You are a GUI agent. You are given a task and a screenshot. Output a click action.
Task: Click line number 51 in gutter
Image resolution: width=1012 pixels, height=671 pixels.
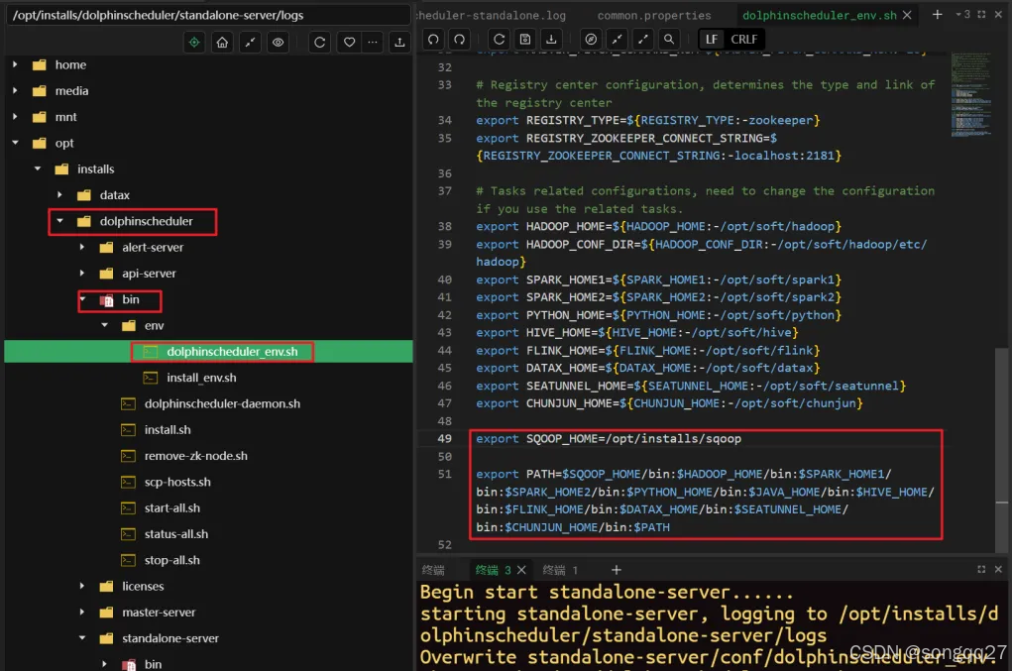pos(444,474)
